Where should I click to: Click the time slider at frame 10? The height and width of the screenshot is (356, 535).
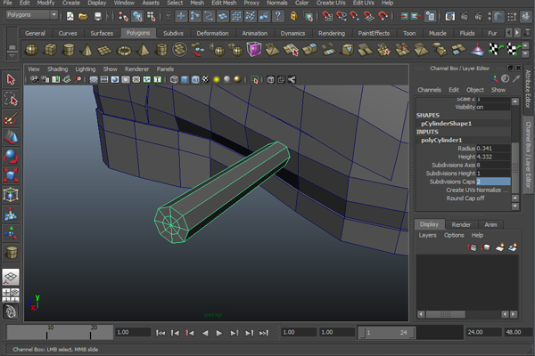[x=47, y=332]
